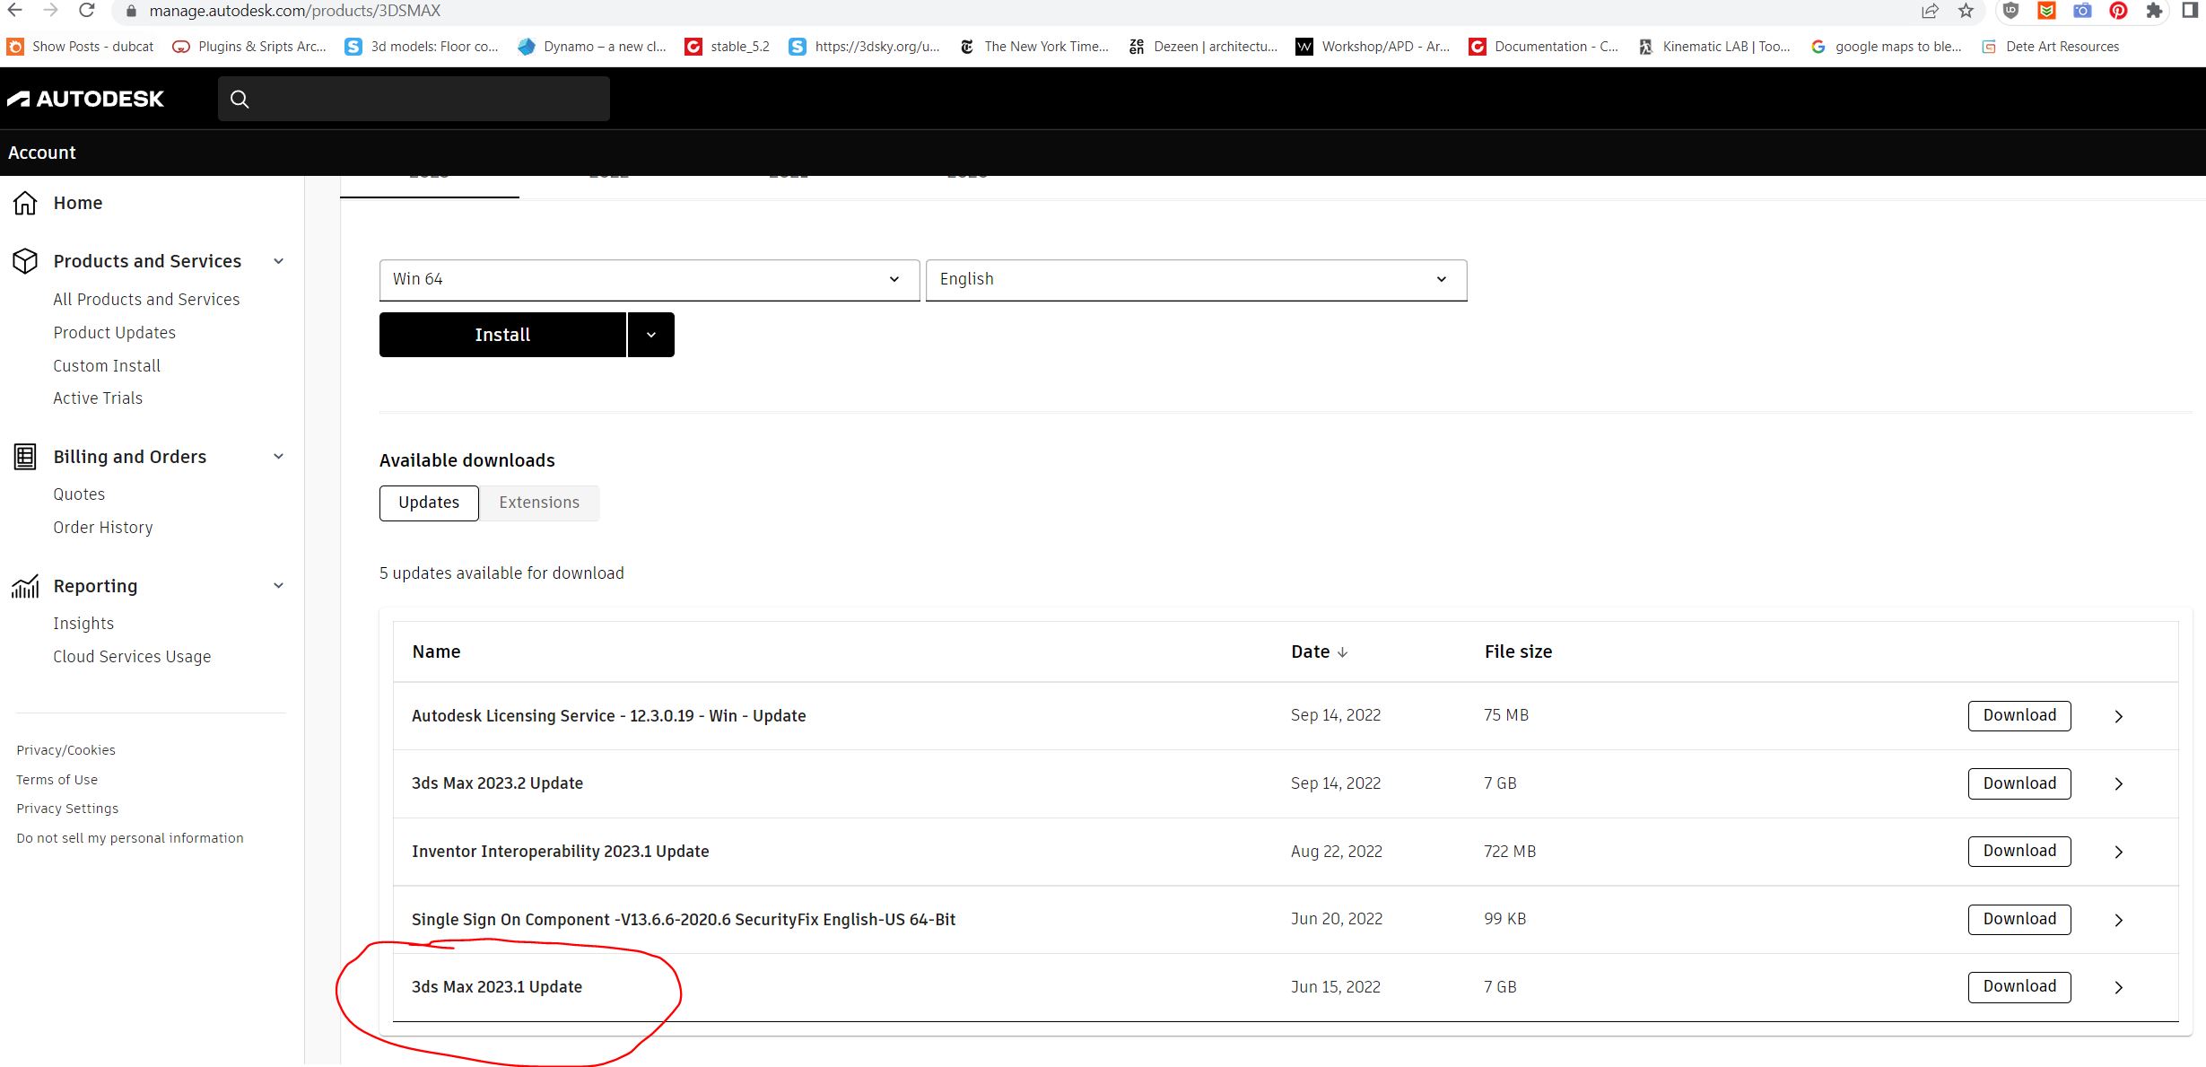Open the google maps to blender bookmark
Viewport: 2206px width, 1067px height.
[1885, 47]
